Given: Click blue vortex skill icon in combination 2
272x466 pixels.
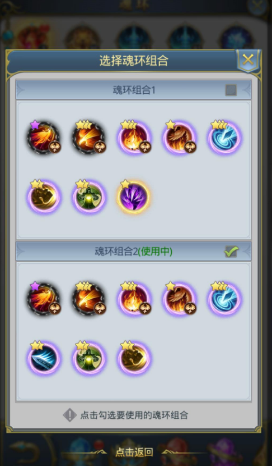Looking at the screenshot, I should coord(224,299).
